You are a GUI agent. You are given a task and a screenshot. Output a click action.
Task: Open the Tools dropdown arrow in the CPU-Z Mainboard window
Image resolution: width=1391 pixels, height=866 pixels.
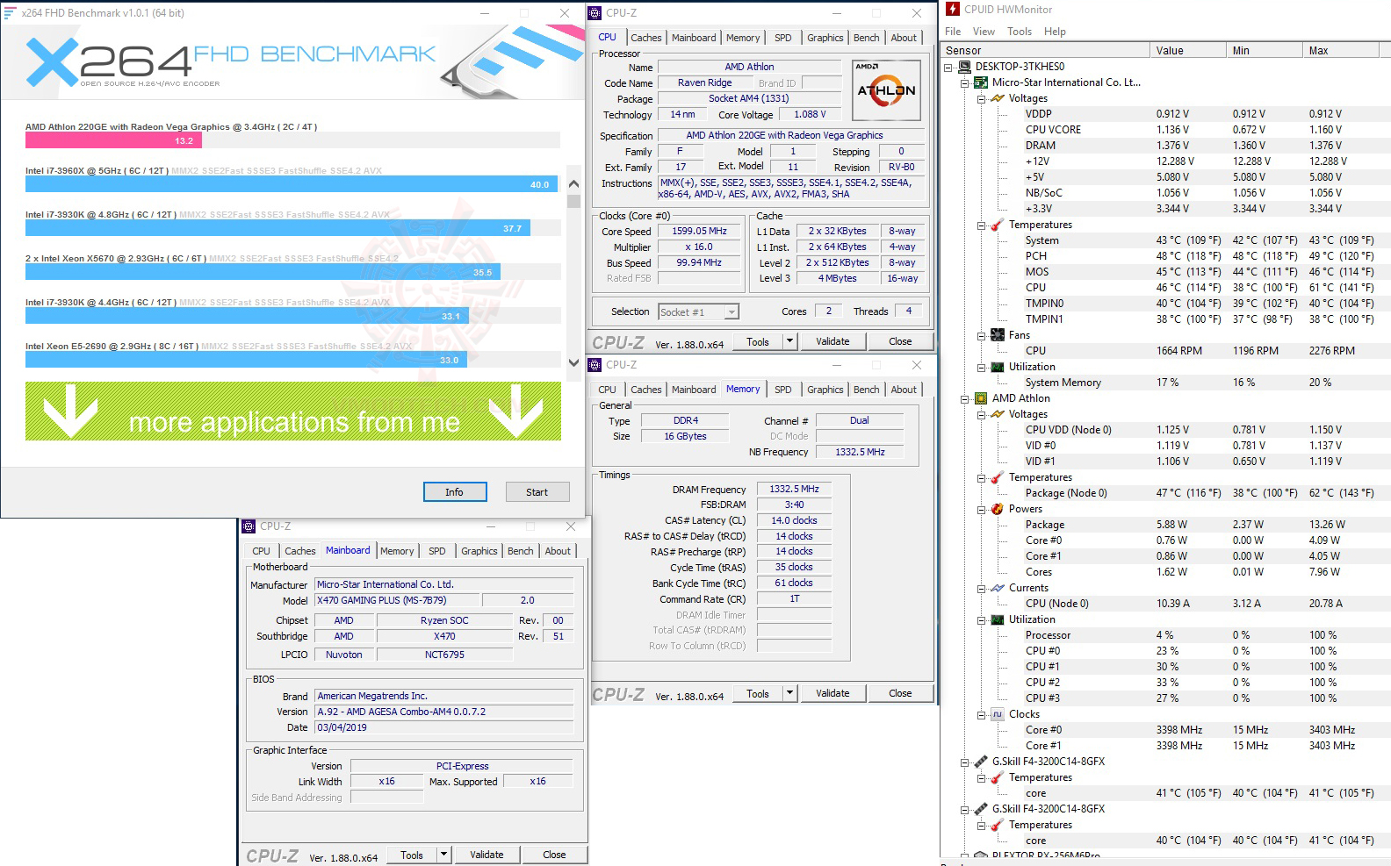443,855
